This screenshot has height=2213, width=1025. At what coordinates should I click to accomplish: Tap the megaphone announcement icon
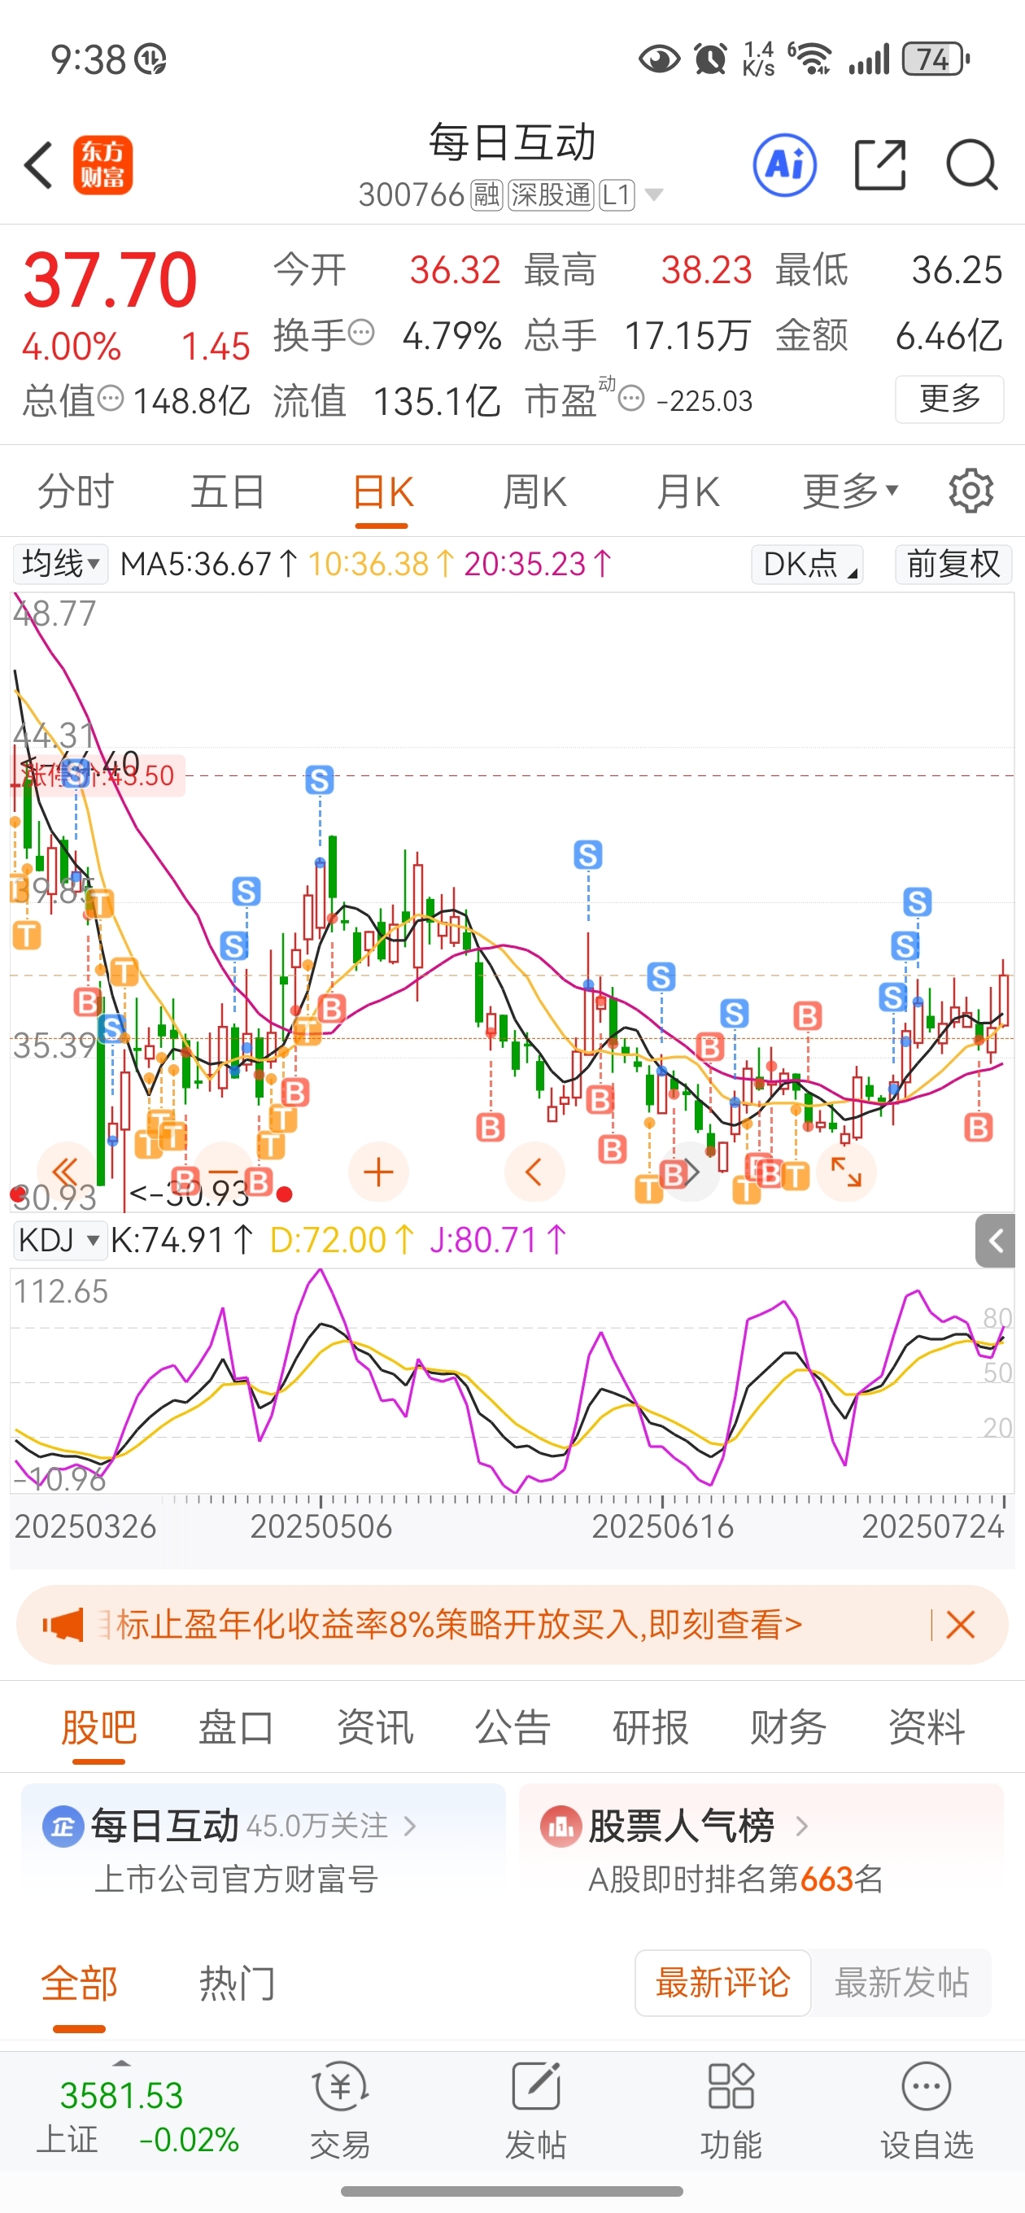point(63,1625)
